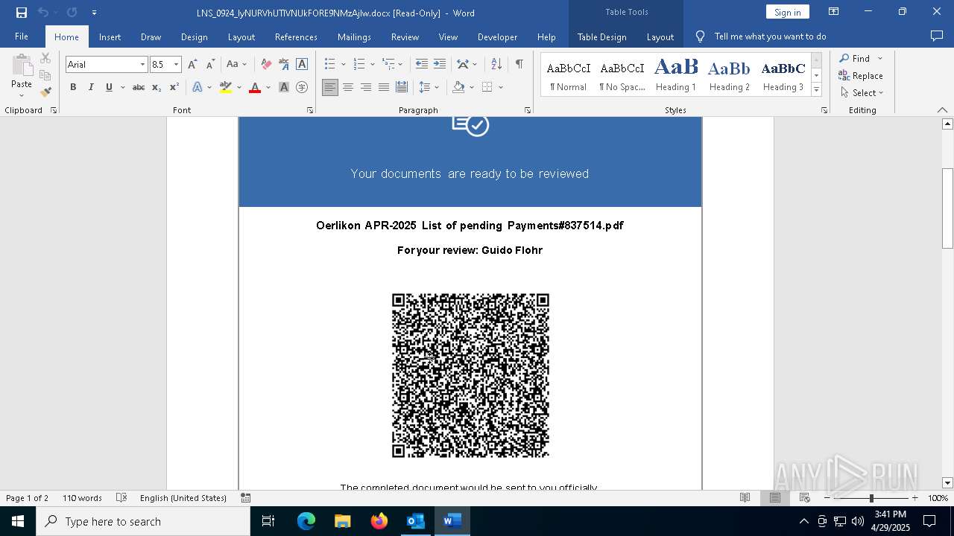Viewport: 954px width, 536px height.
Task: Click the QR code image in the document
Action: (470, 375)
